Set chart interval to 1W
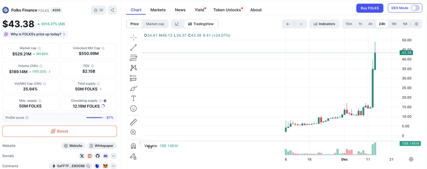Screen dimensions: 427x169 click(394, 24)
